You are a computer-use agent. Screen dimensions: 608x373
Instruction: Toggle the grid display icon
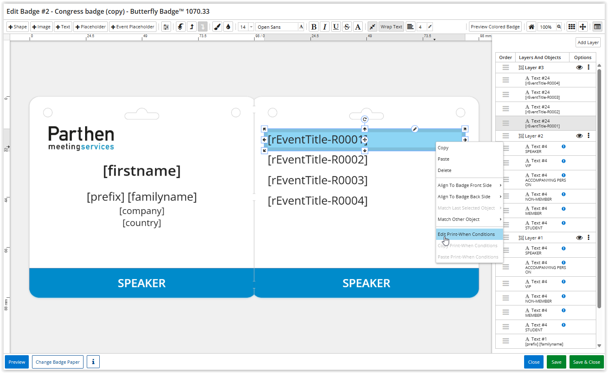[572, 27]
